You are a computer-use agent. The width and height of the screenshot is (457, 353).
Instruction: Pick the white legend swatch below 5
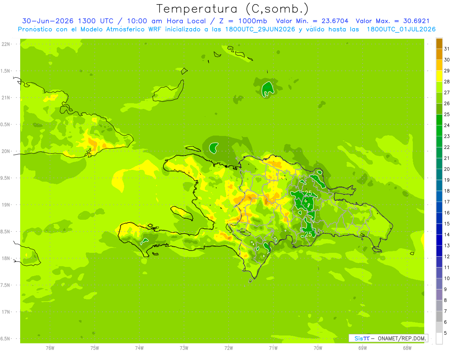coord(439,339)
